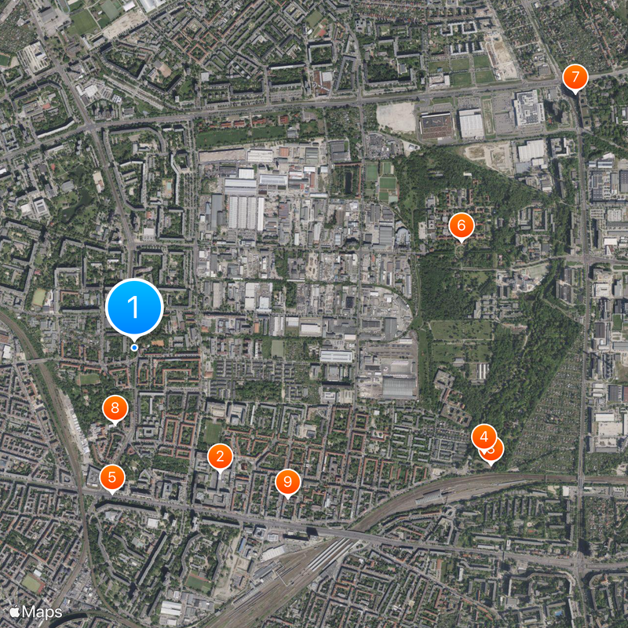Choose the orange marker numbered 6

[462, 226]
